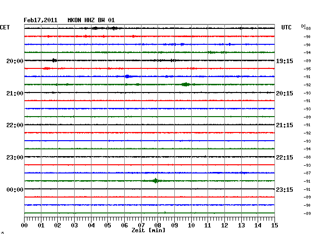Select the 10 minute axis label
The image size is (313, 238).
[x=191, y=225]
